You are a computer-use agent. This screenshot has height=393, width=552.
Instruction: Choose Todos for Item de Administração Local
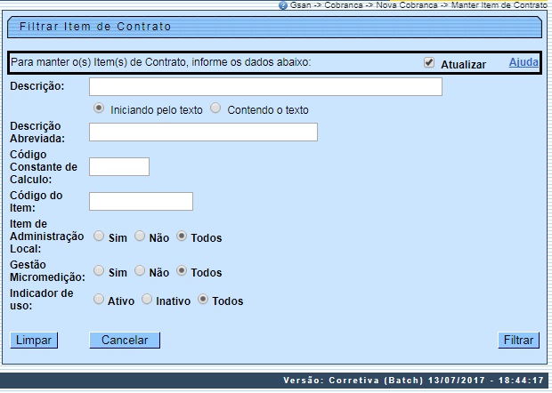(x=182, y=236)
